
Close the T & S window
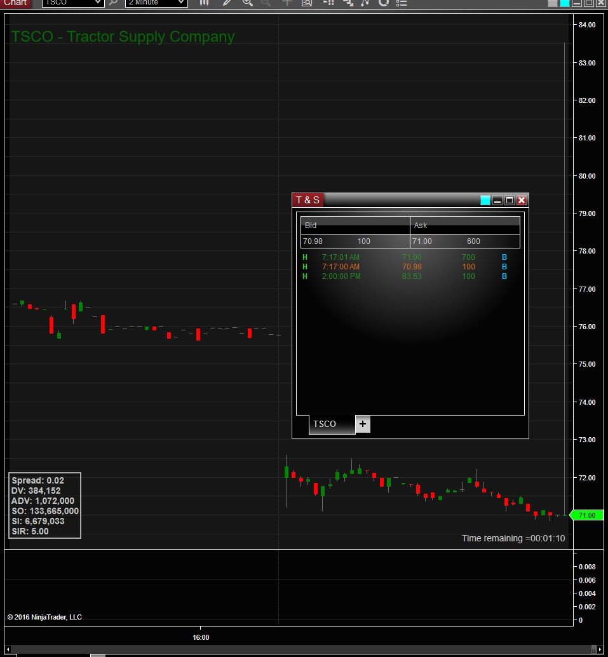point(522,200)
